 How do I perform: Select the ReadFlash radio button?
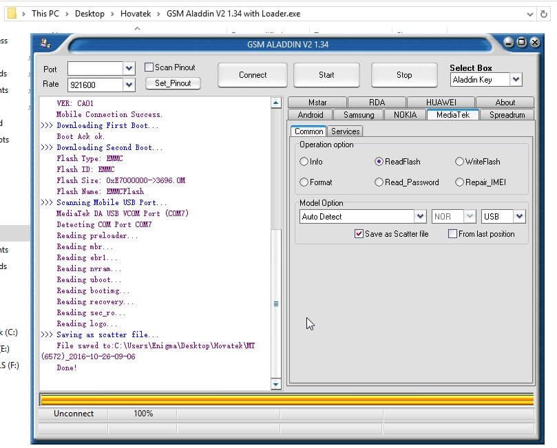(x=379, y=162)
